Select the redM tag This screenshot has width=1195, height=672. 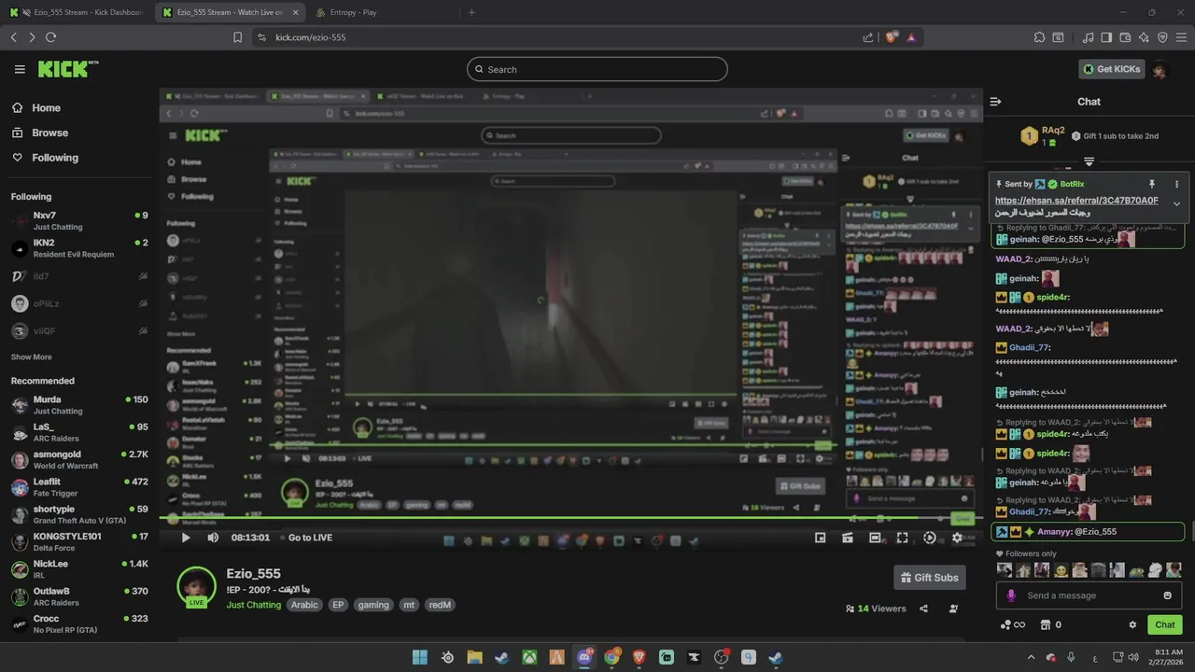tap(440, 605)
